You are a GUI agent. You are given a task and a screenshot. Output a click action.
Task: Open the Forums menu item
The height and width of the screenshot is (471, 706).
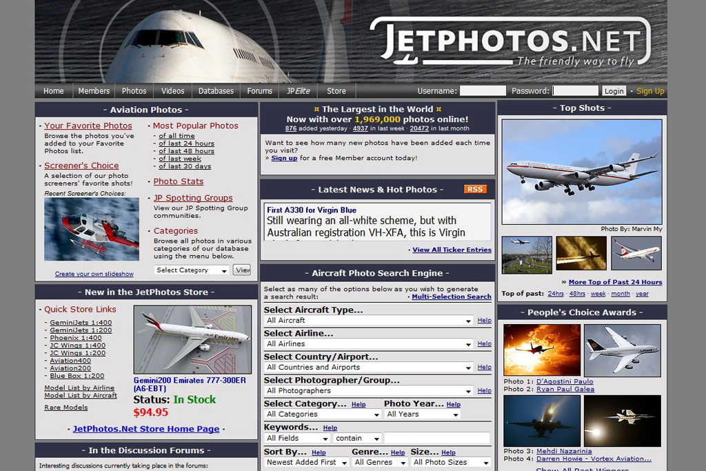pos(260,91)
